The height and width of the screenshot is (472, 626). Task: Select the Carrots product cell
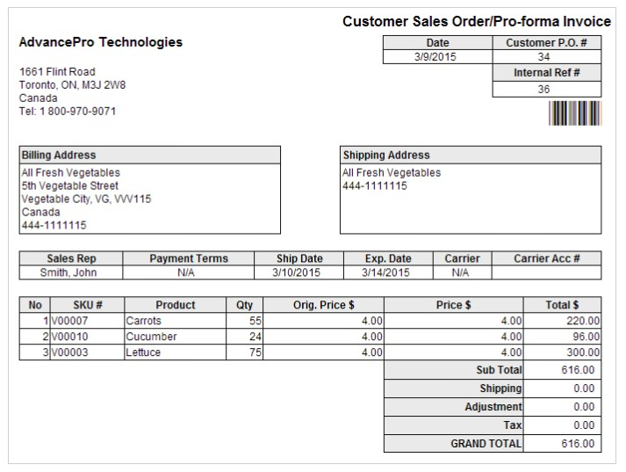(x=144, y=321)
